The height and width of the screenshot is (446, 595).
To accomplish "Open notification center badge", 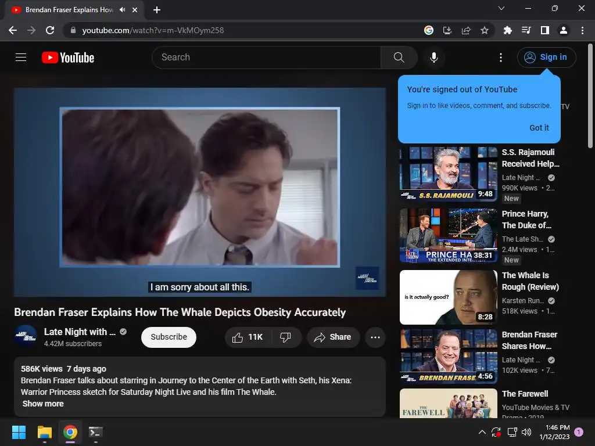I will pos(579,431).
